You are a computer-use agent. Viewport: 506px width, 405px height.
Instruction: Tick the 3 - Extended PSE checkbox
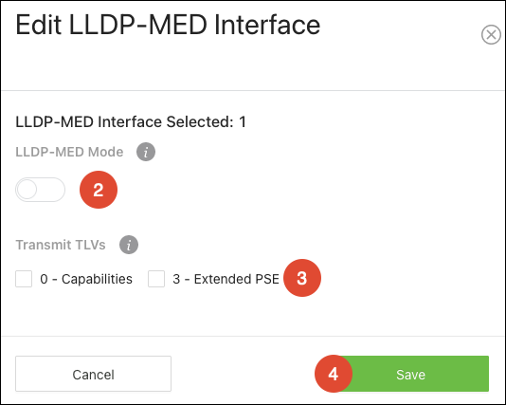[x=156, y=279]
